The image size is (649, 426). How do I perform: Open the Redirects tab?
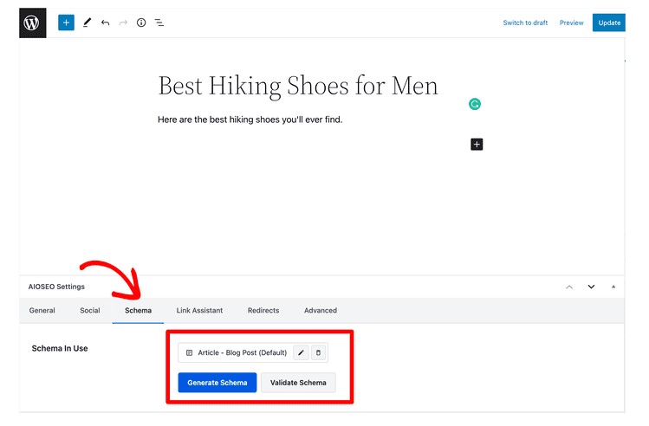click(263, 310)
